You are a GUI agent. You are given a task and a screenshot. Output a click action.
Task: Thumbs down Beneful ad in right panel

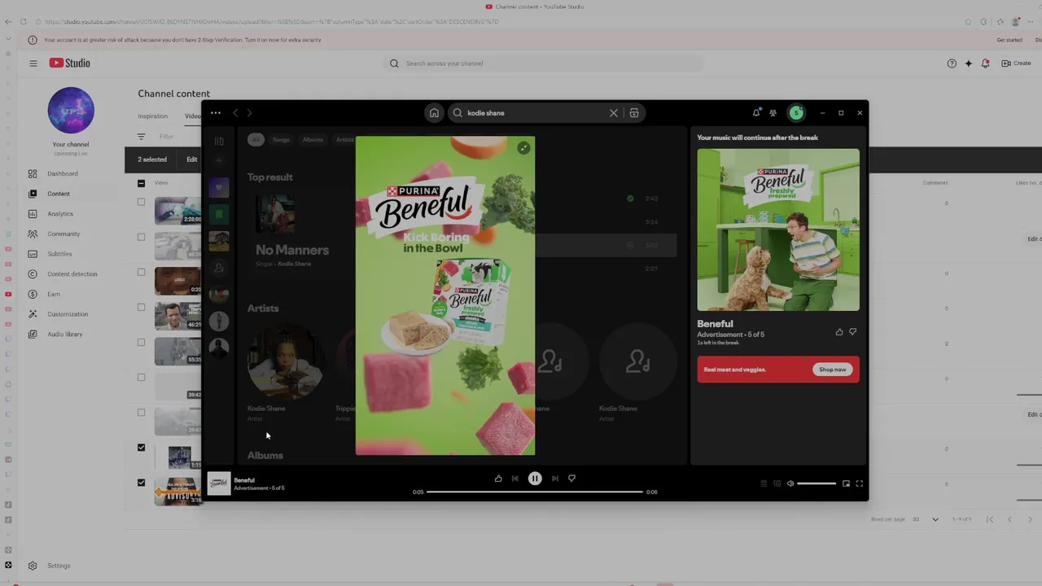[853, 332]
